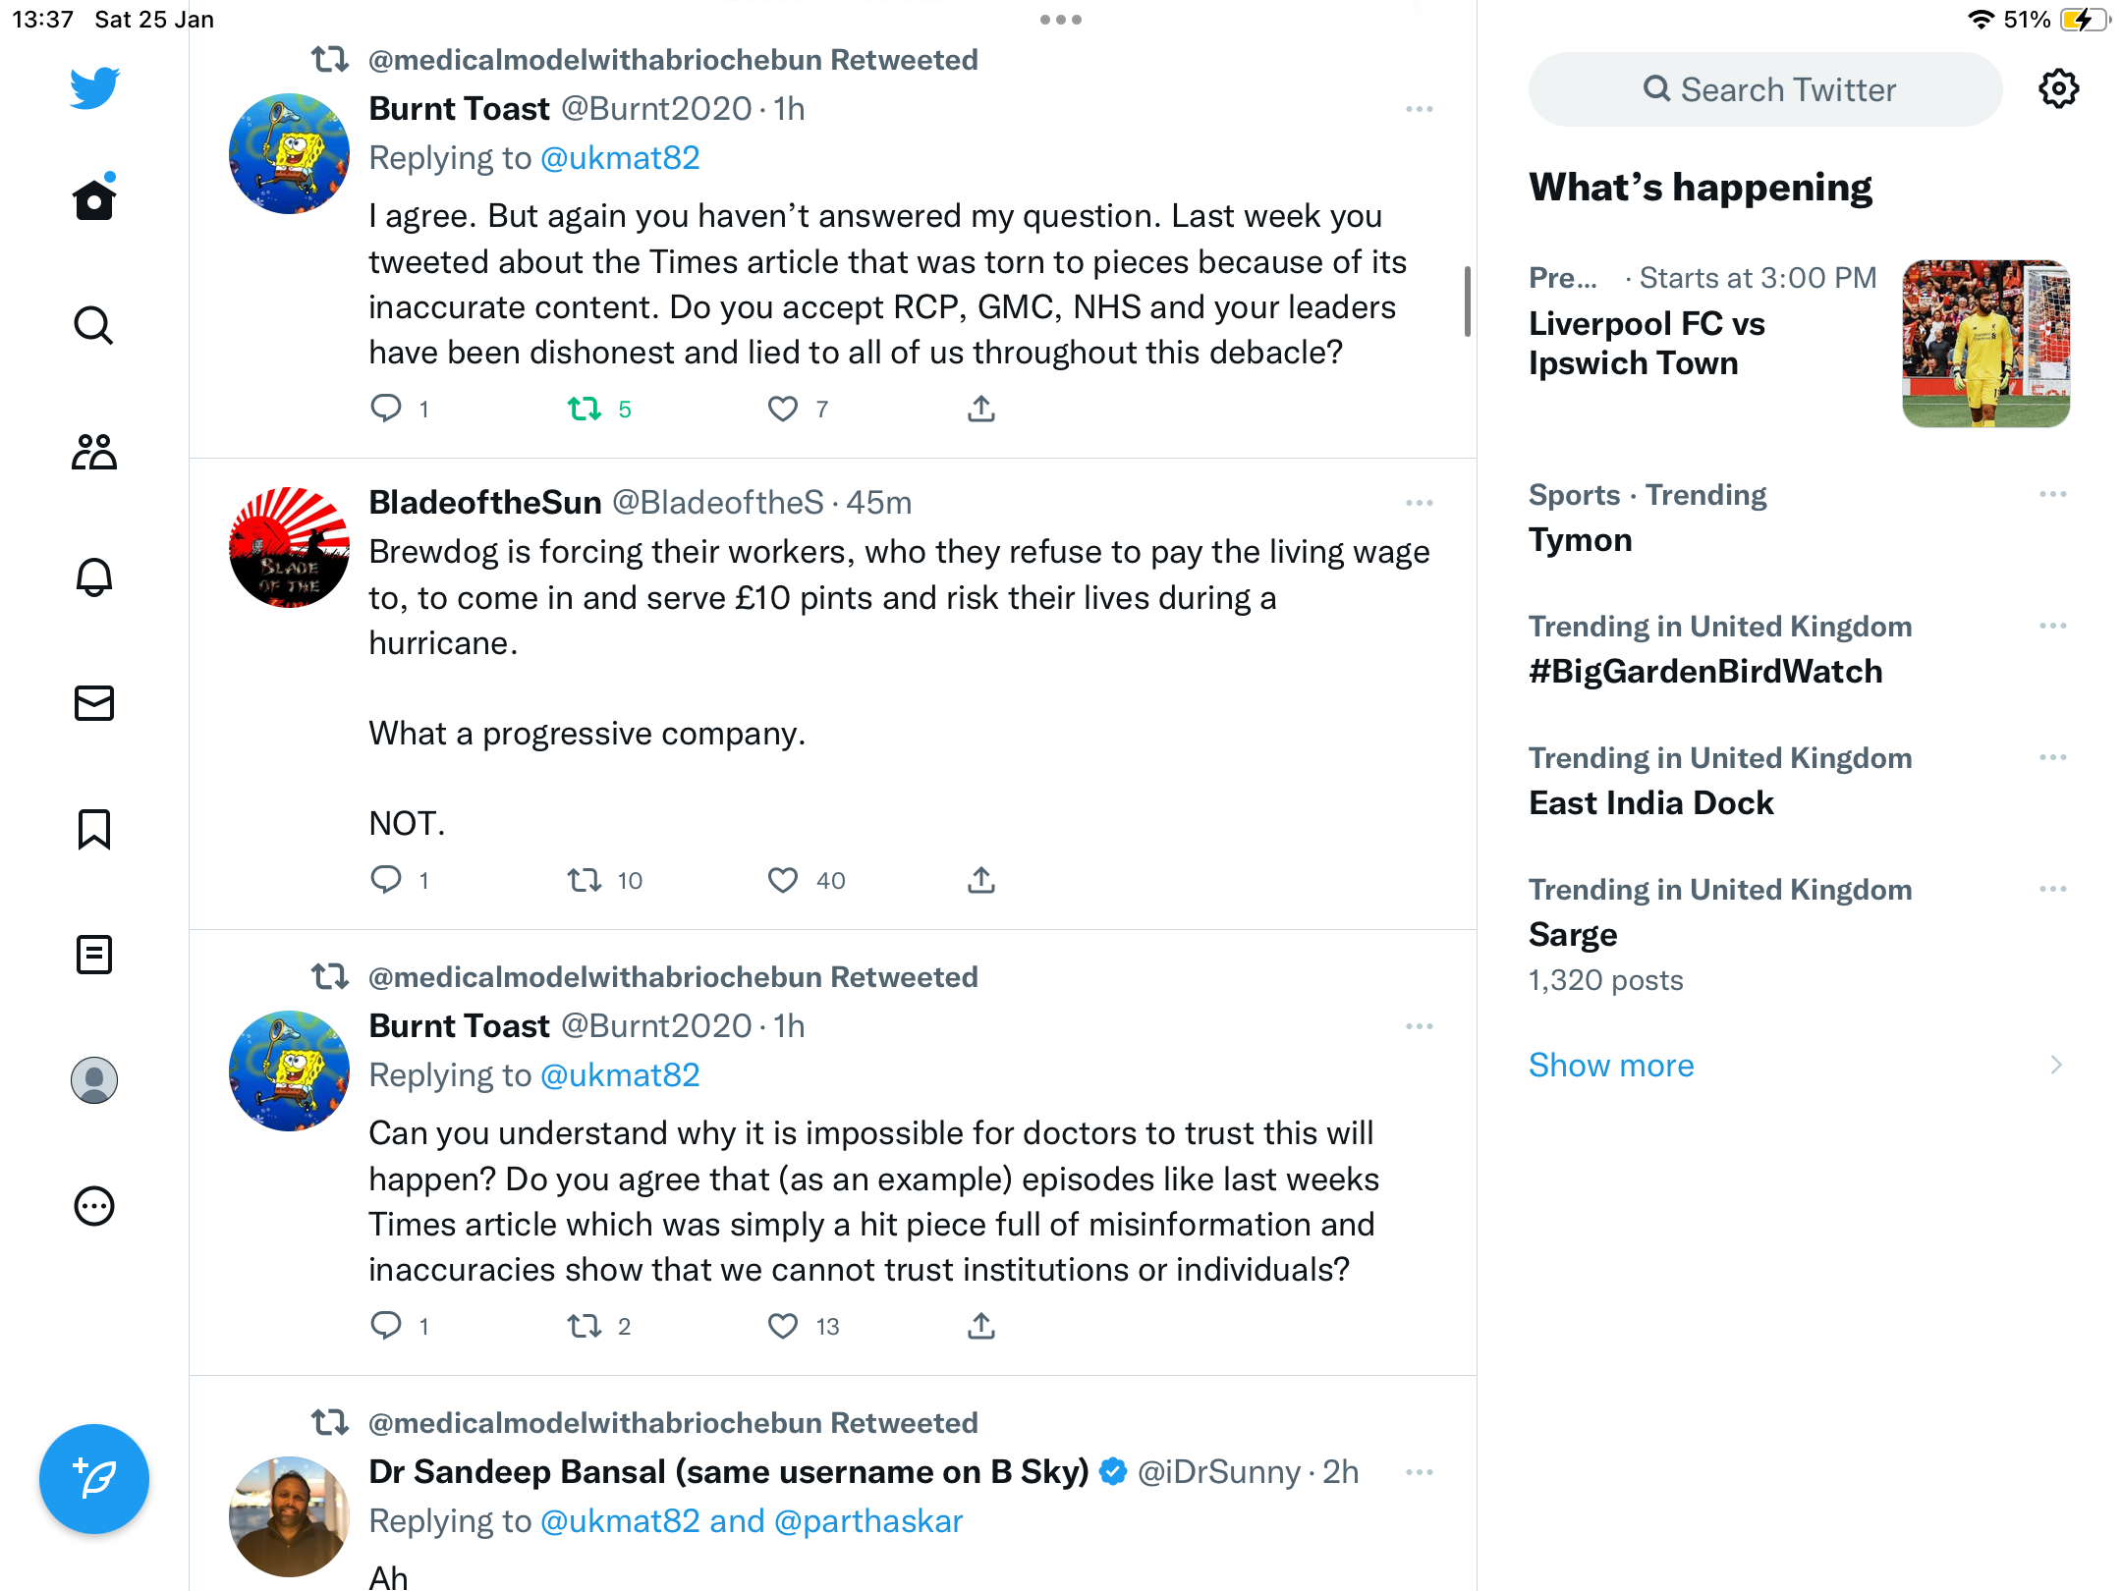Show more trending topics

(1611, 1065)
